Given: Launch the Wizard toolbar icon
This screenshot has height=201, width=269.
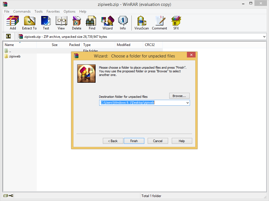Looking at the screenshot, I should tap(108, 23).
